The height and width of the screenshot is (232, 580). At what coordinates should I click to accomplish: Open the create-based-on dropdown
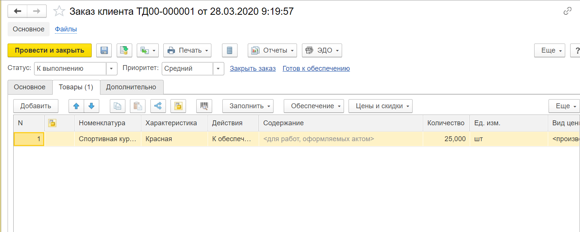coord(148,50)
